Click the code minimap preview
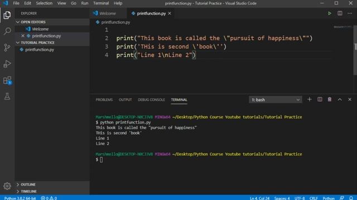357x200 pixels. (343, 27)
